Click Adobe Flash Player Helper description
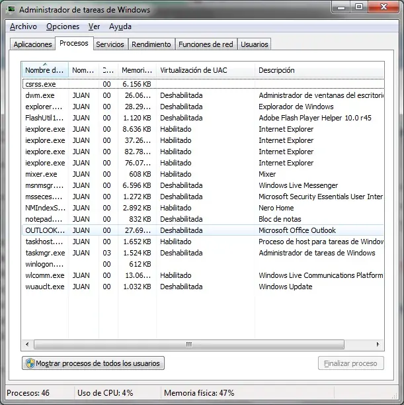This screenshot has height=405, width=404. click(x=315, y=118)
